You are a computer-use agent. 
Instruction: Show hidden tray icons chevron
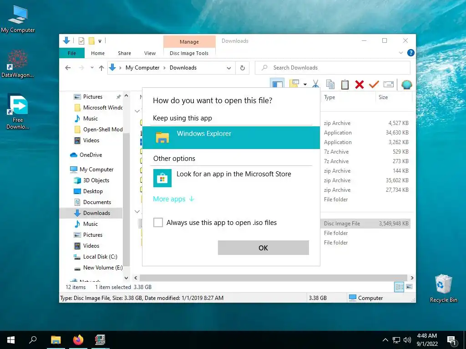click(385, 340)
